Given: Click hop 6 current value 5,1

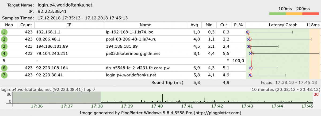Looking at the screenshot, I should click(226, 68).
